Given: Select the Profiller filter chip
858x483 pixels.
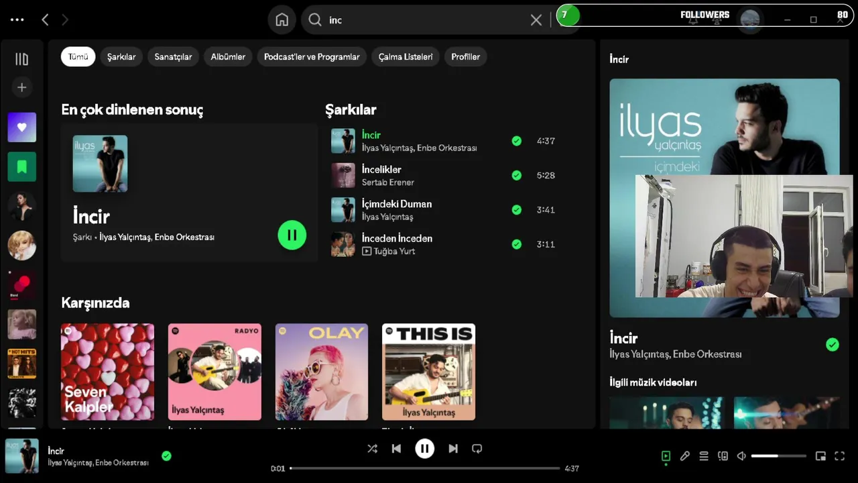Looking at the screenshot, I should 465,57.
